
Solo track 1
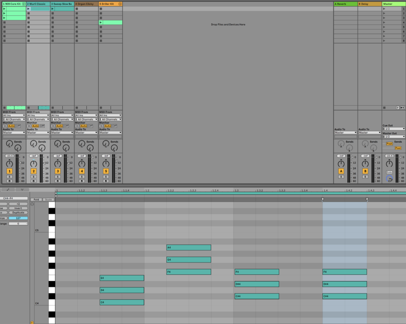[10, 176]
